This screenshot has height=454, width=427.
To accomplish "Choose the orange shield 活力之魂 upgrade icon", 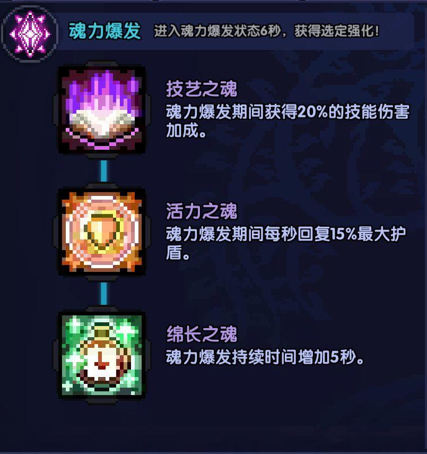I will pyautogui.click(x=102, y=232).
